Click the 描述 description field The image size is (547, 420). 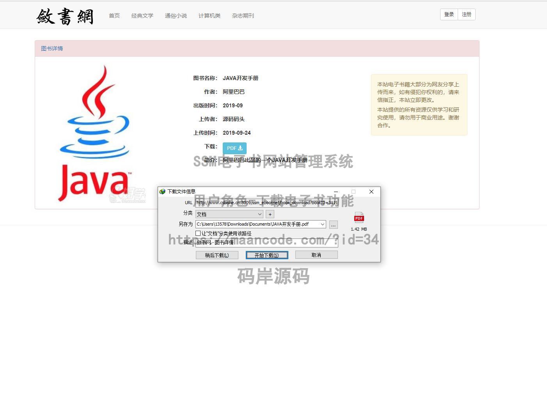(x=267, y=242)
